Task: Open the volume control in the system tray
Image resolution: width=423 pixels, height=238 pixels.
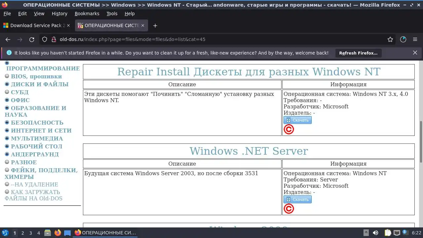Action: (x=375, y=233)
